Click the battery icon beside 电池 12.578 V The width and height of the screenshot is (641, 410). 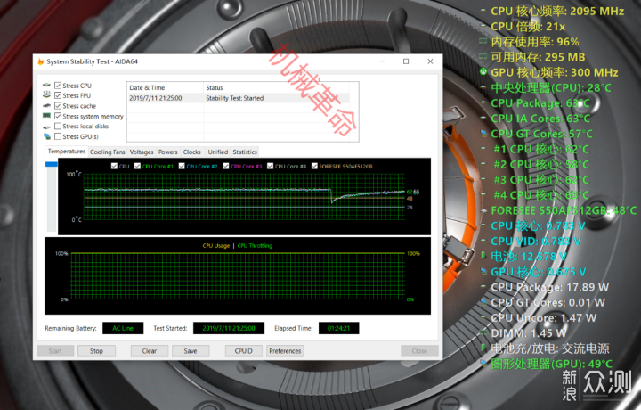tap(483, 256)
